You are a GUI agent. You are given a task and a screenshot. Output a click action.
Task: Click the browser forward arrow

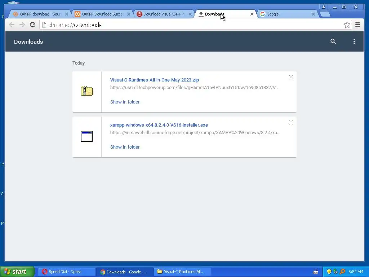click(x=22, y=25)
